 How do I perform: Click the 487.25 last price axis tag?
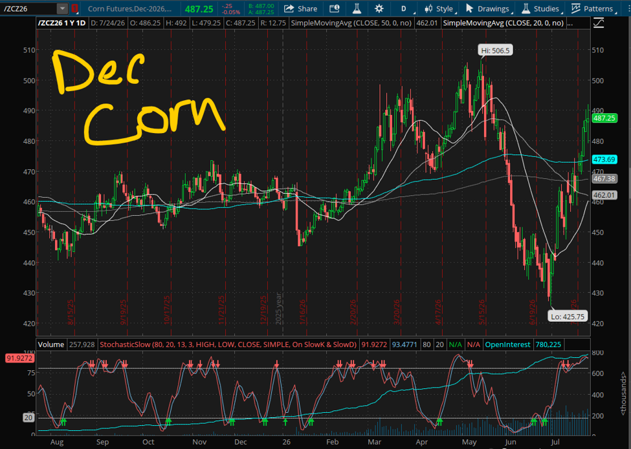tap(604, 118)
